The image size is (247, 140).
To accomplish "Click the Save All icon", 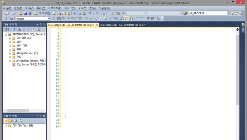I will pos(30,13).
